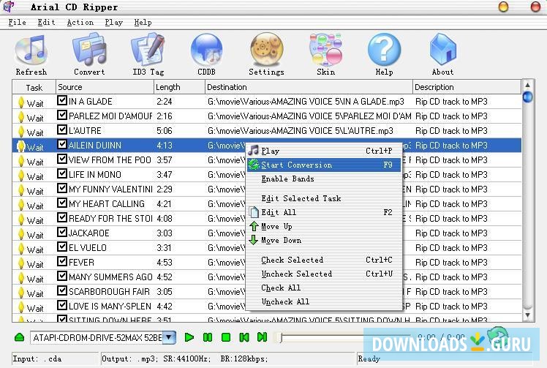Uncheck MY FUNNY VALENTINE checkbox

pyautogui.click(x=61, y=189)
